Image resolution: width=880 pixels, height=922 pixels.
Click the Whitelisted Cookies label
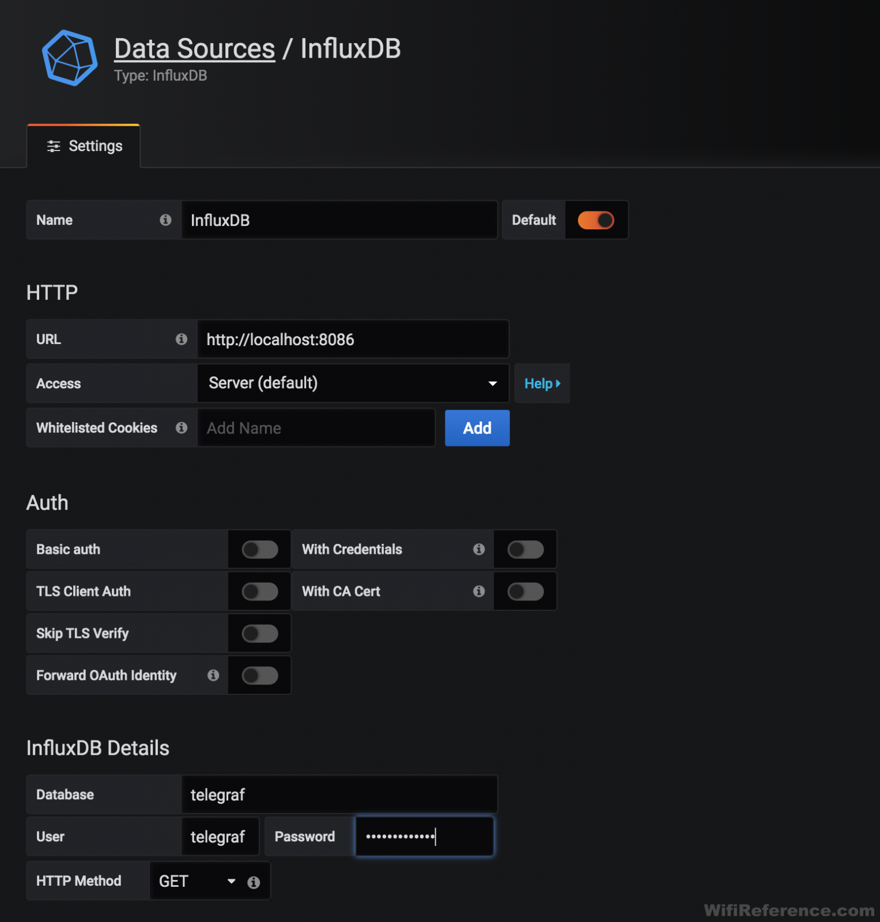tap(97, 428)
